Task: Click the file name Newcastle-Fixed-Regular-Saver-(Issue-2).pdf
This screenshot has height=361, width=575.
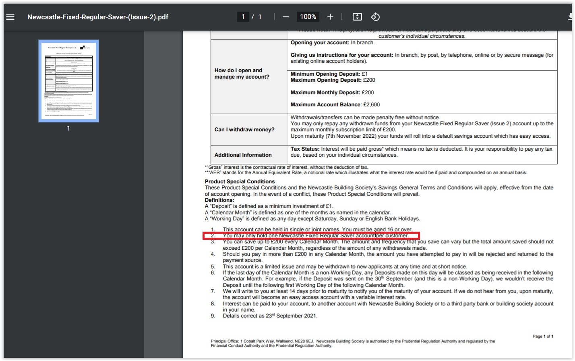Action: click(98, 17)
